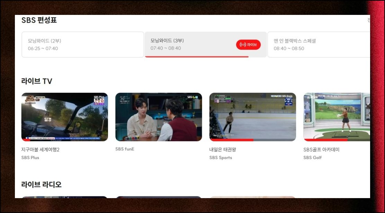Open the SBS Golf academy thumbnail

click(x=337, y=117)
